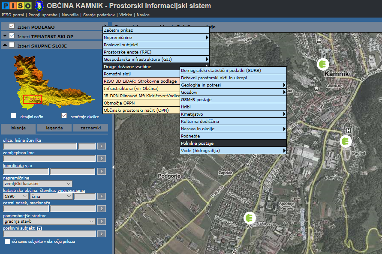Run the coordinate y, x search arrow
This screenshot has height=254, width=382.
point(102,171)
